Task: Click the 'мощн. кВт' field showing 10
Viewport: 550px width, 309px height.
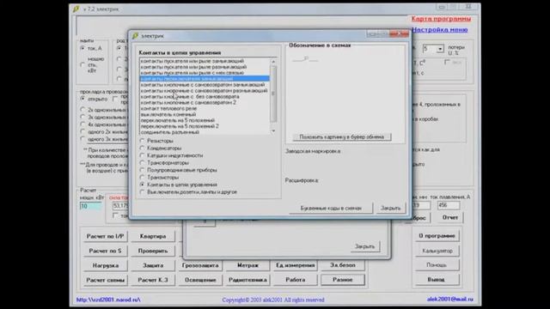Action: (x=91, y=206)
